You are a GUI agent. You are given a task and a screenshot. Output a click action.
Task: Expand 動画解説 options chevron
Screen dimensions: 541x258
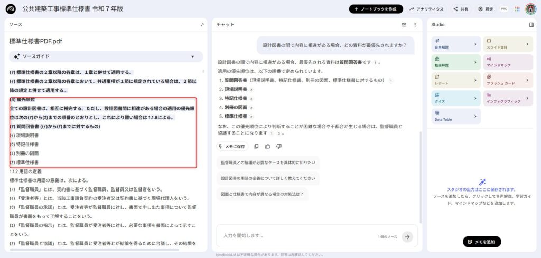[475, 62]
